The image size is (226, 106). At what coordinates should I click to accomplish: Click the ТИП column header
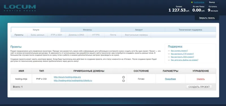[x=42, y=71]
